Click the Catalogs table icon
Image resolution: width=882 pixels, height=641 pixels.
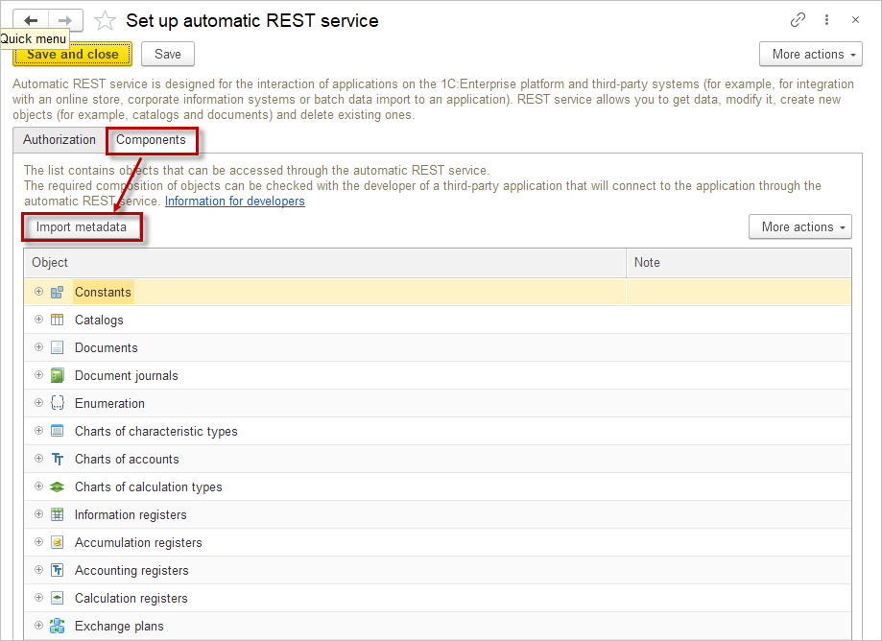[57, 320]
